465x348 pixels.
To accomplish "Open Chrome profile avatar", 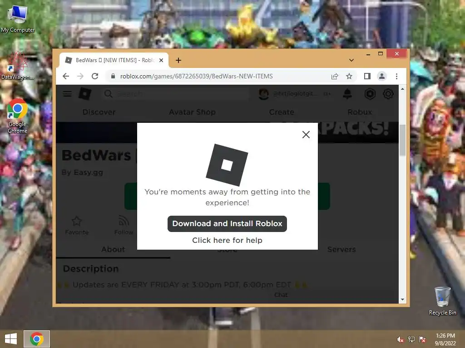I will pos(381,76).
